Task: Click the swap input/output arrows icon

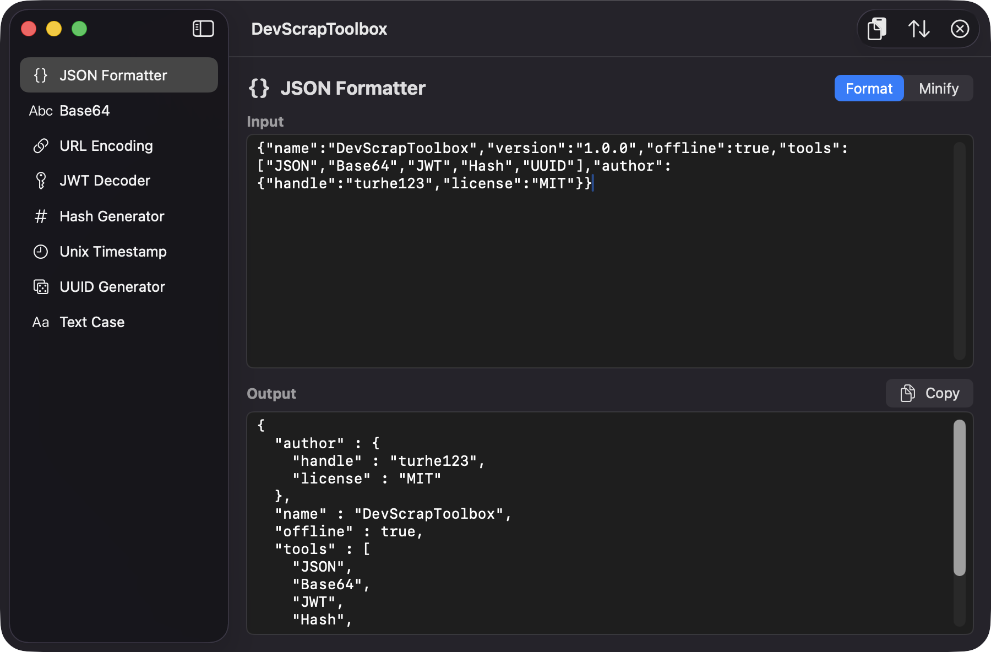Action: click(919, 29)
